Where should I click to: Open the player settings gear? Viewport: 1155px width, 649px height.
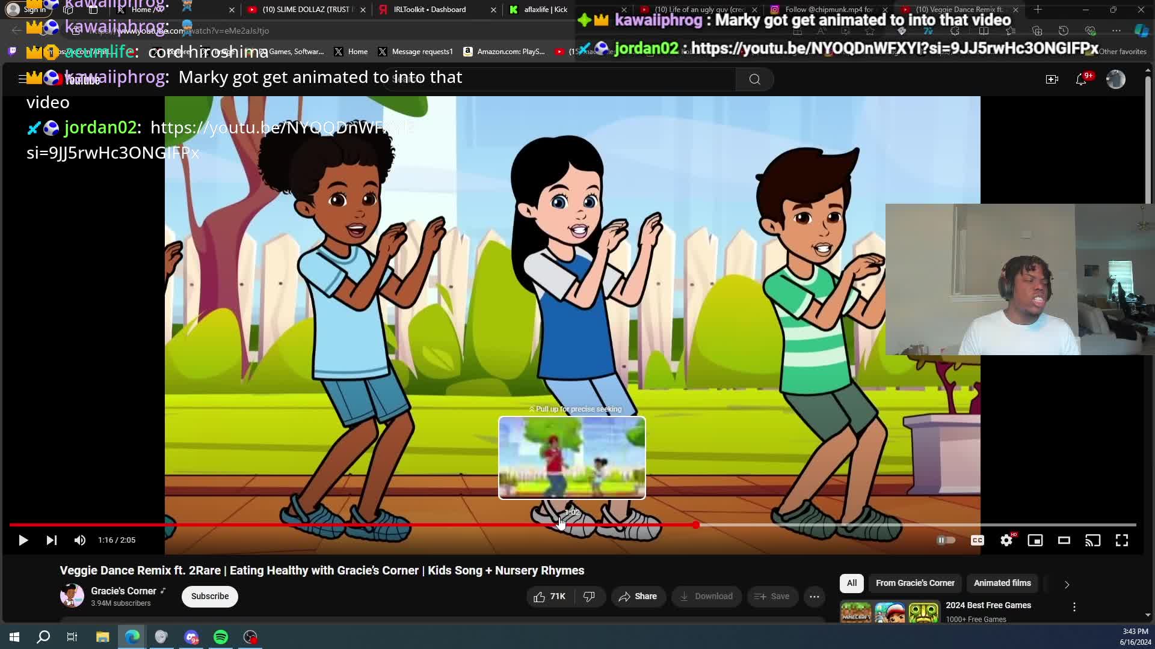(x=1006, y=540)
